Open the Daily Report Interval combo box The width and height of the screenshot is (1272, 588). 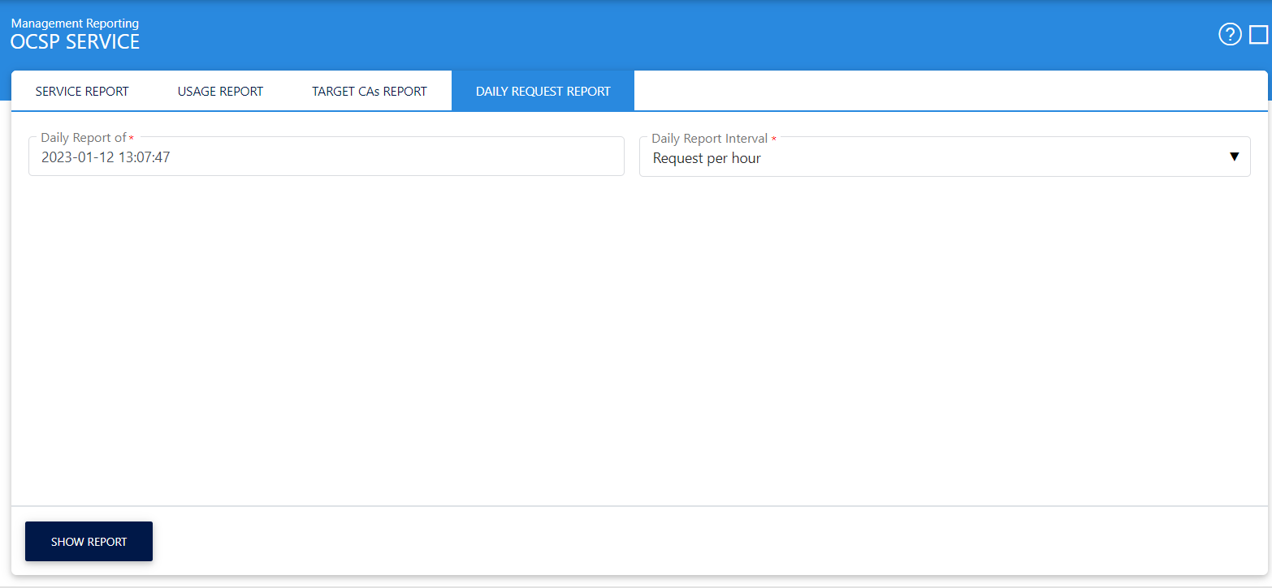point(944,158)
